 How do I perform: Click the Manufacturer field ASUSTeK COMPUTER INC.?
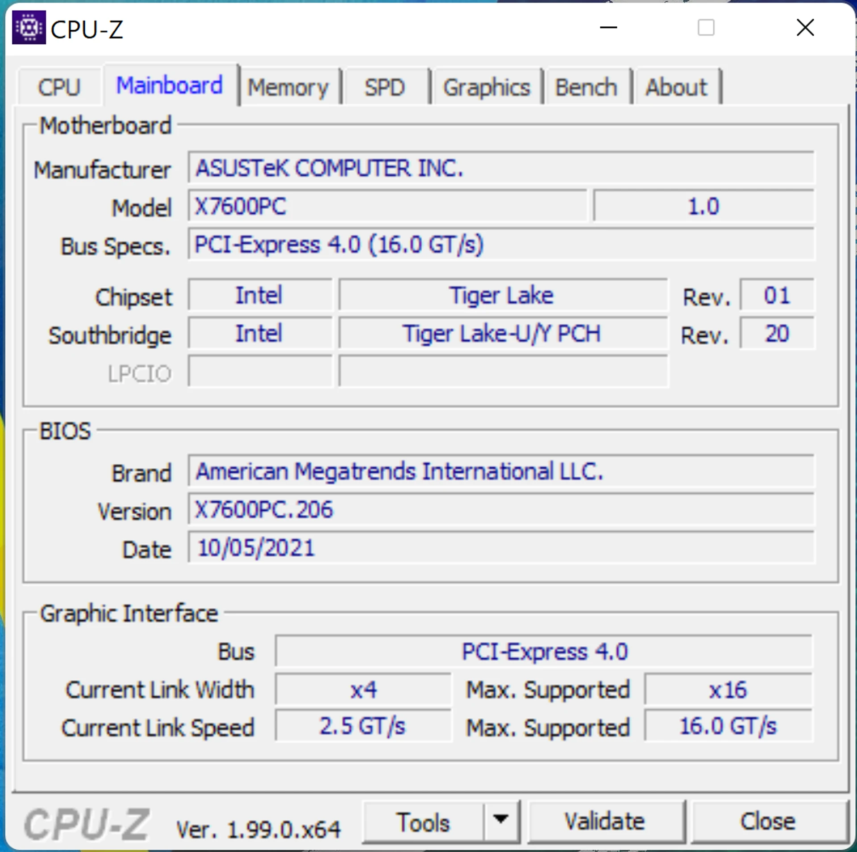point(501,168)
